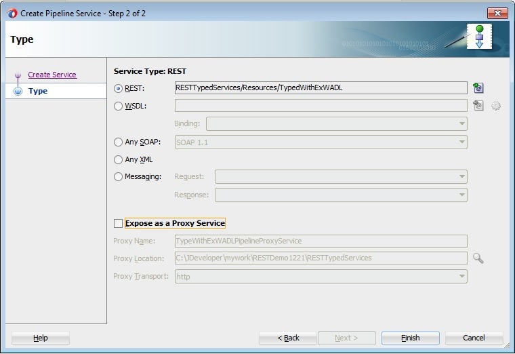Image resolution: width=515 pixels, height=354 pixels.
Task: Open the Messaging Request type dropdown
Action: click(x=340, y=177)
